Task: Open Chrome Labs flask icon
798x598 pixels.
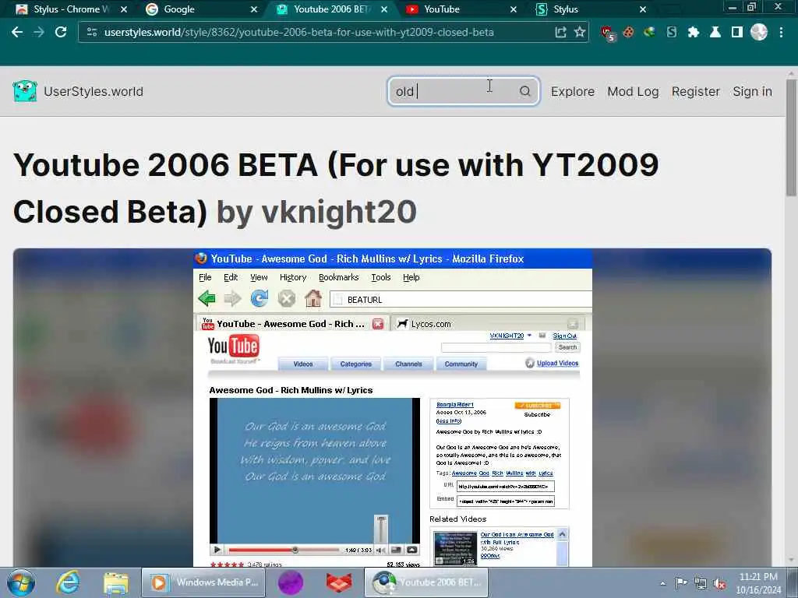Action: pos(715,32)
